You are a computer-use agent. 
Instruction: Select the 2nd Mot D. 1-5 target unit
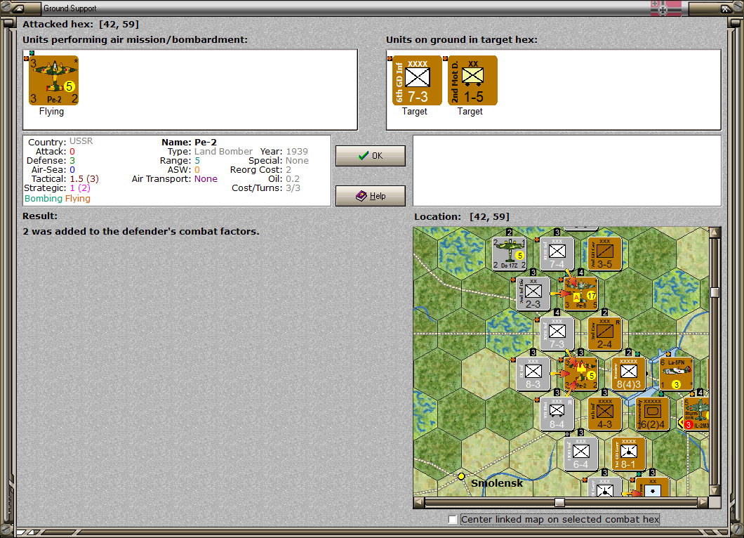(472, 80)
